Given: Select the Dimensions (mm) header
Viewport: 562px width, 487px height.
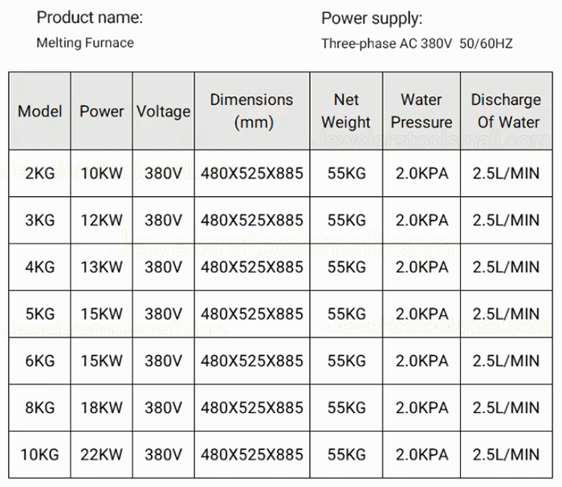Looking at the screenshot, I should 252,111.
